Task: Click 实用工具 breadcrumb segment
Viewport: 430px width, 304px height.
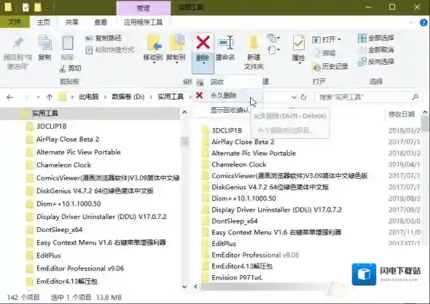Action: pyautogui.click(x=171, y=97)
